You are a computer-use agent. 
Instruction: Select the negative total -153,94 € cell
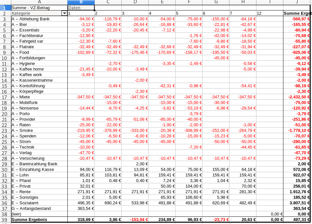click(135, 220)
